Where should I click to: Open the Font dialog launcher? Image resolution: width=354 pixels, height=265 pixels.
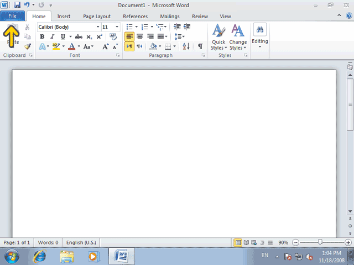(118, 55)
